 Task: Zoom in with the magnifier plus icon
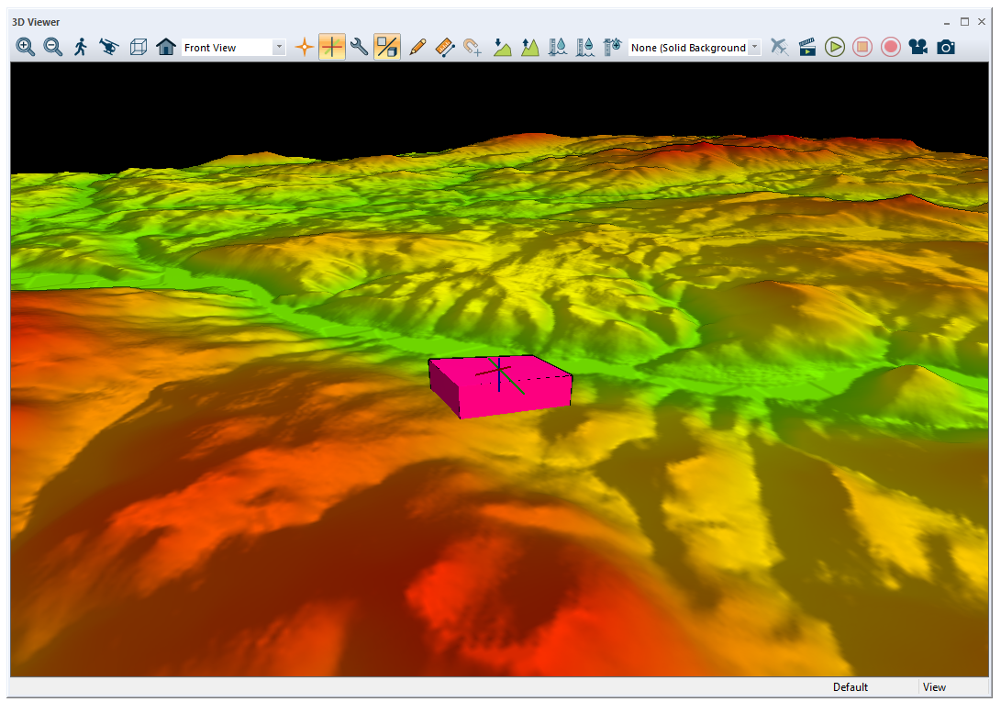[x=26, y=48]
